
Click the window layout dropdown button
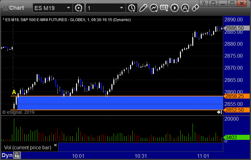(x=213, y=3)
